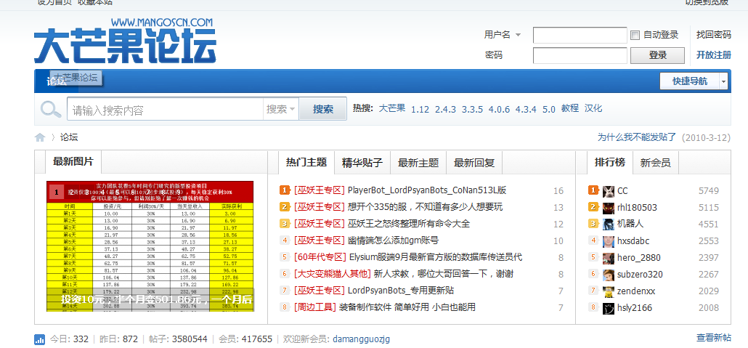This screenshot has width=748, height=348.
Task: Switch to the 精华帖子 tab
Action: click(362, 163)
